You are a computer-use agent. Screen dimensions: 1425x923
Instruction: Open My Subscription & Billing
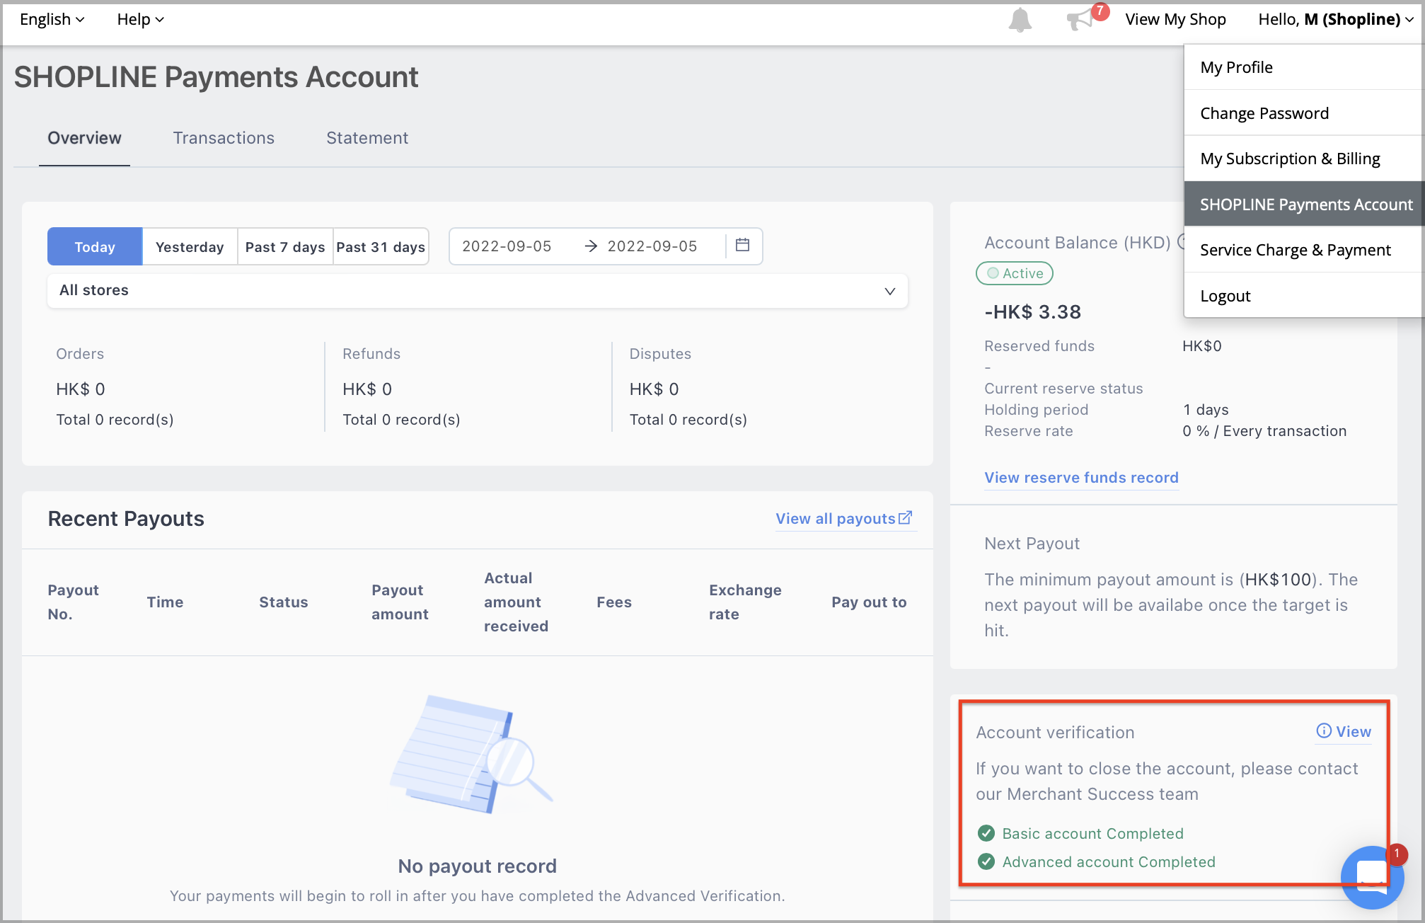[x=1289, y=158]
